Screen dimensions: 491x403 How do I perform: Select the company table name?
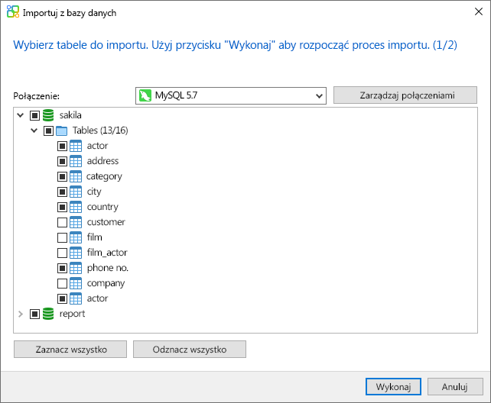(x=106, y=283)
